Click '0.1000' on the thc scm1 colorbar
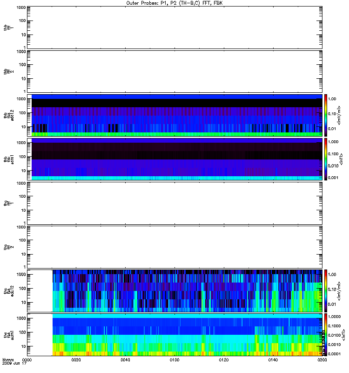The height and width of the screenshot is (373, 349). (334, 326)
